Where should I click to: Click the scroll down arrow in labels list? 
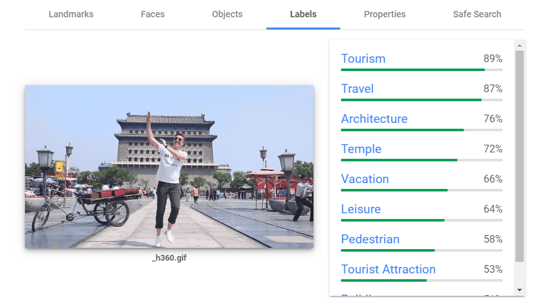(x=519, y=290)
